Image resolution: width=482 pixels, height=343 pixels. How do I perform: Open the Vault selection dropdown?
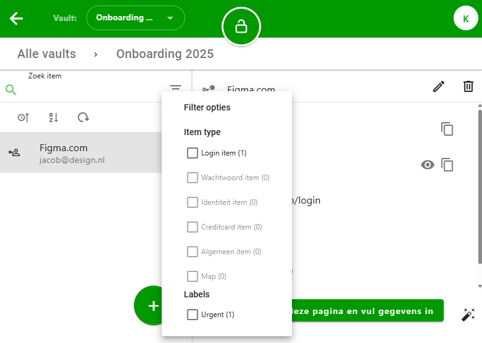pos(136,18)
